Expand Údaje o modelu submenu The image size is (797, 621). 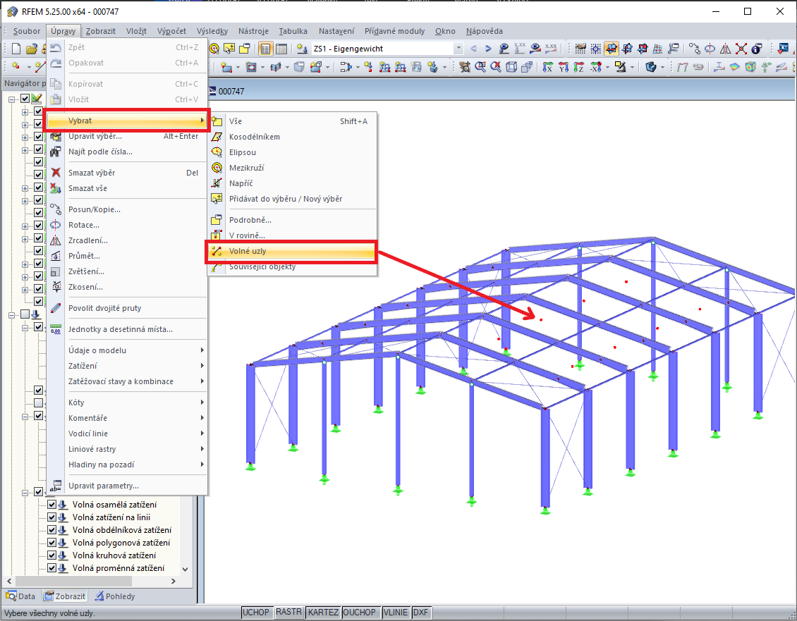click(x=126, y=350)
